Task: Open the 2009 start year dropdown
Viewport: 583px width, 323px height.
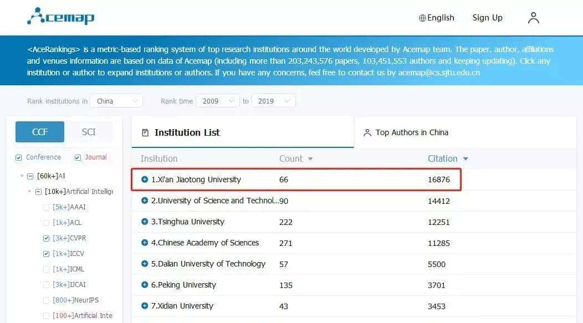Action: pos(218,101)
